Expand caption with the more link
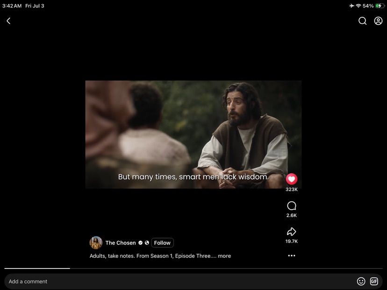 click(x=224, y=256)
